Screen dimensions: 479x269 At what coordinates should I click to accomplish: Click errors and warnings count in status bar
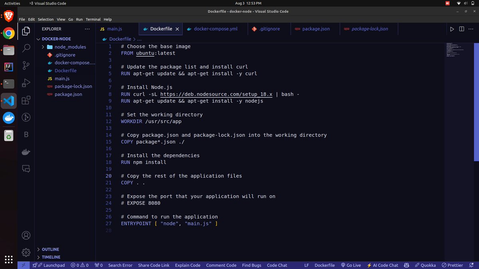79,265
